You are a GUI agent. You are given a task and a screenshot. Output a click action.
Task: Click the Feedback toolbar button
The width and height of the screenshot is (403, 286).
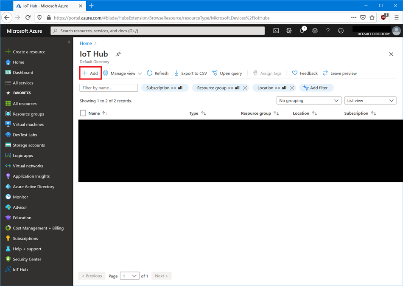pyautogui.click(x=305, y=74)
